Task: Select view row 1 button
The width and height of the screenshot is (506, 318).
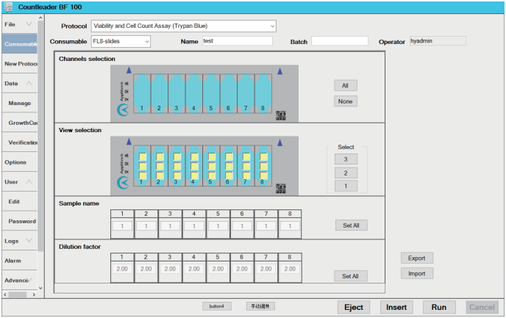Action: point(346,186)
